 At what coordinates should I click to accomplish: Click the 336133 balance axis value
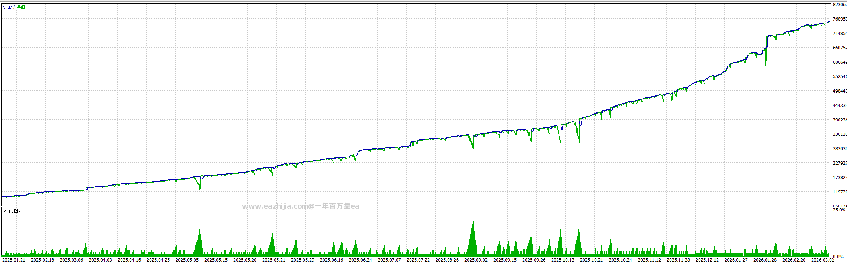(x=840, y=134)
